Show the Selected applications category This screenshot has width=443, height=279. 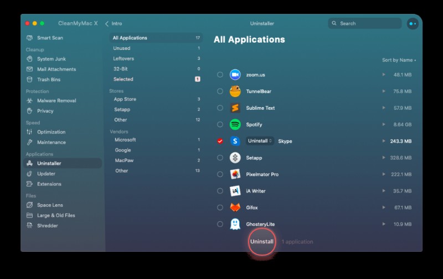click(156, 79)
